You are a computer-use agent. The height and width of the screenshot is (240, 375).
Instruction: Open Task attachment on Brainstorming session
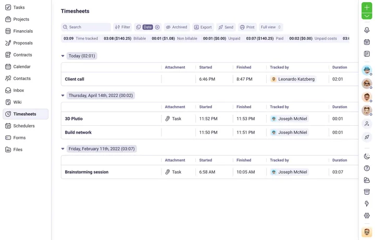pos(173,172)
